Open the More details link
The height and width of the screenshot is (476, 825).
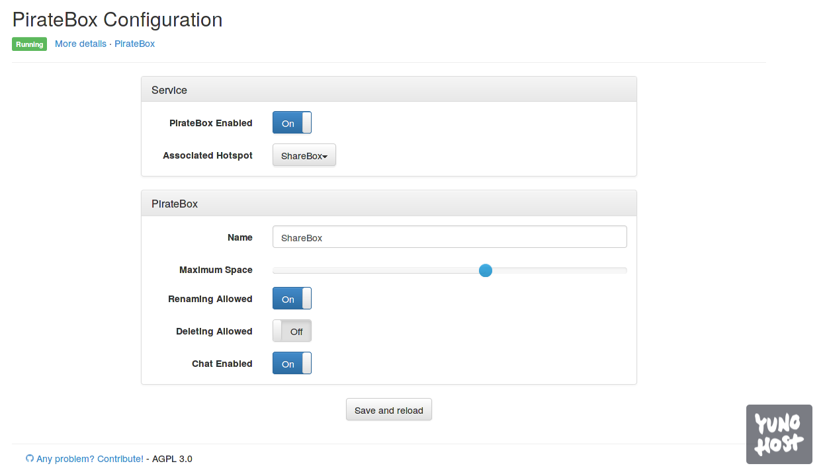(81, 44)
